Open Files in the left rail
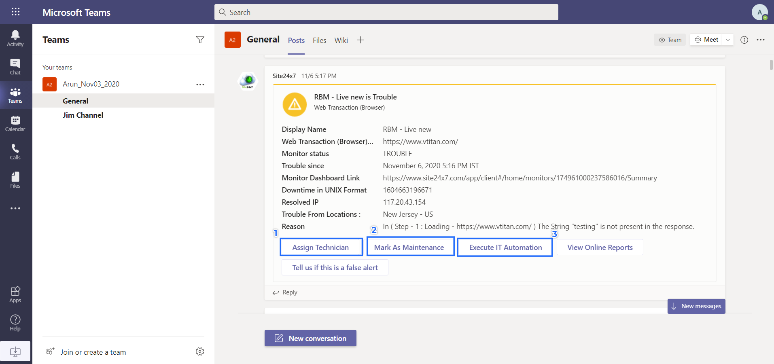Screen dimensions: 774x364 (x=15, y=180)
